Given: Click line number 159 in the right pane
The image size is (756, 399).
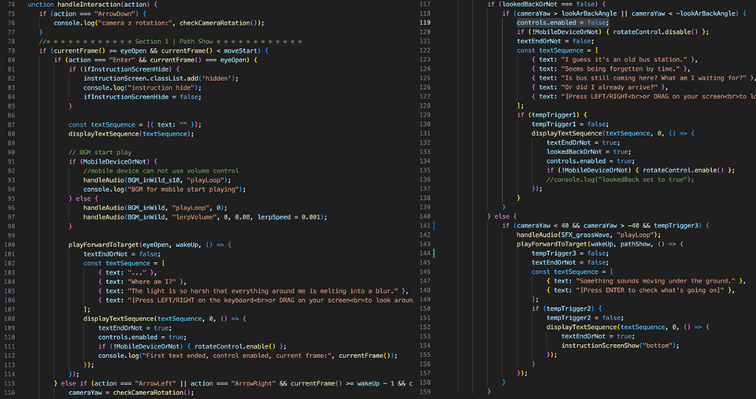Looking at the screenshot, I should [424, 391].
